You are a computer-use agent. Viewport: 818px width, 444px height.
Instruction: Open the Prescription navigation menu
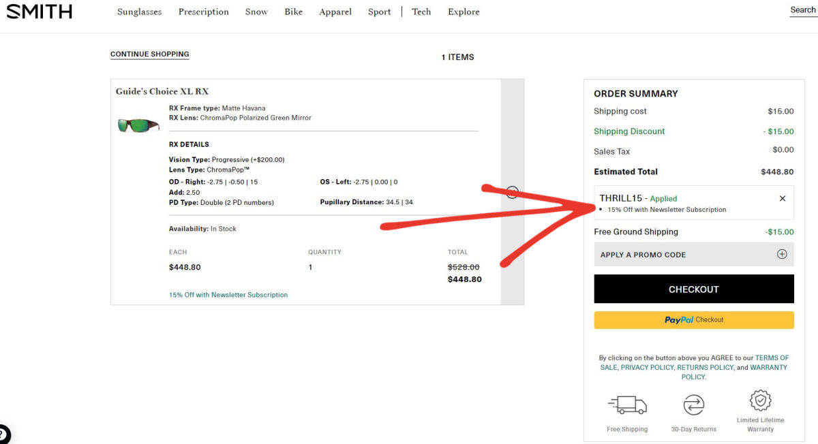click(203, 12)
